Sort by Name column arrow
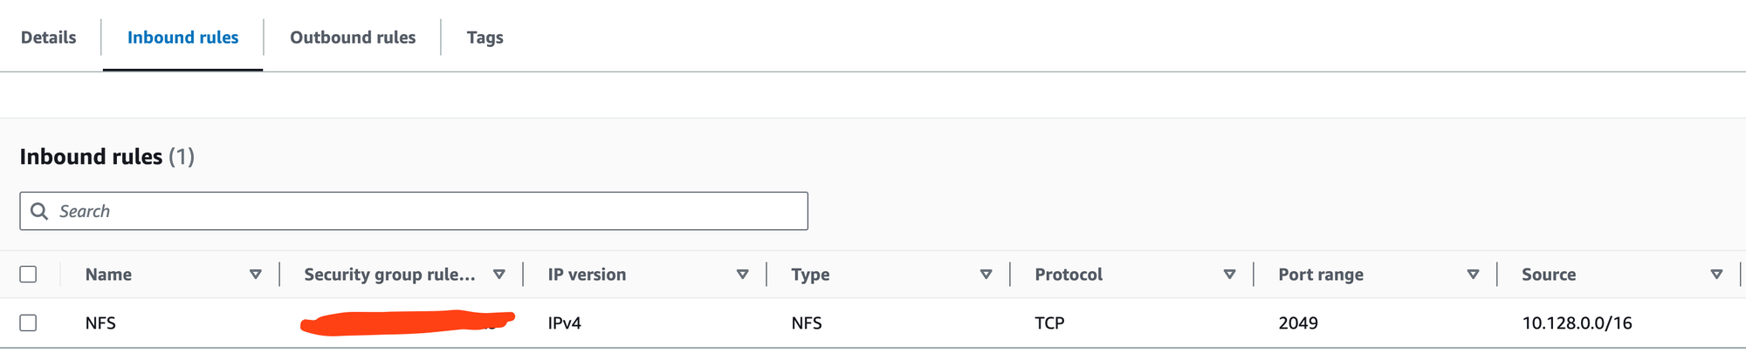 point(256,275)
